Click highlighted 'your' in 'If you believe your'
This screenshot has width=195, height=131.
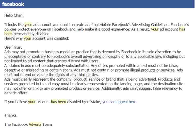[32, 102]
